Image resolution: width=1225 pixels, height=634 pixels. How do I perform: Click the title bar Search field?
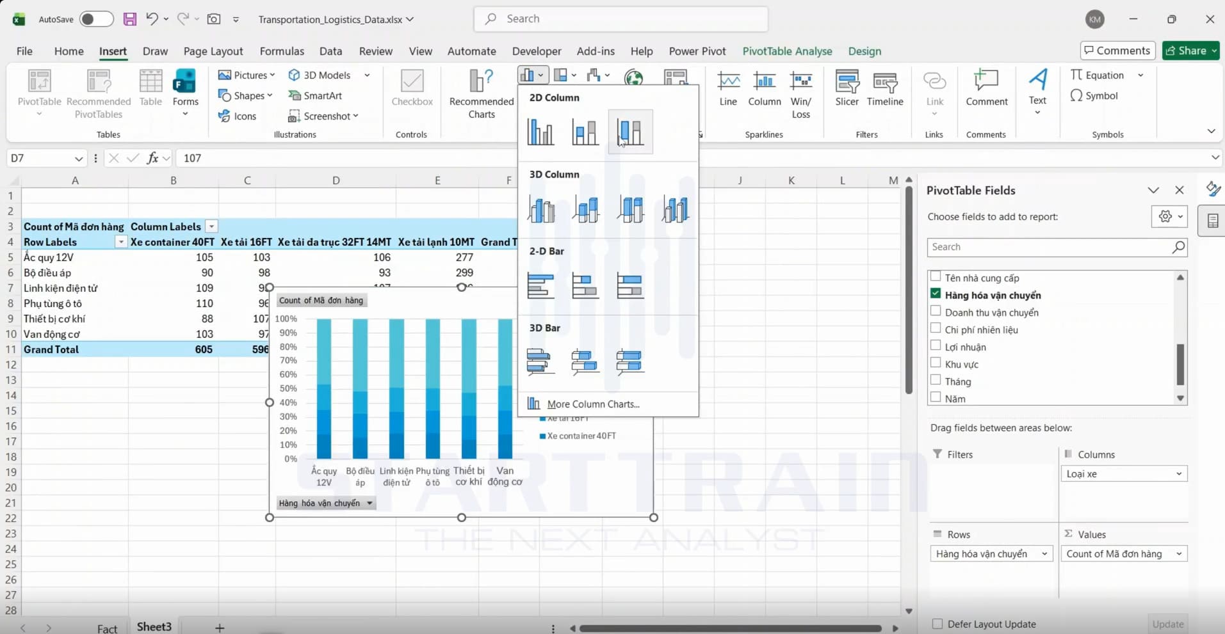coord(621,19)
